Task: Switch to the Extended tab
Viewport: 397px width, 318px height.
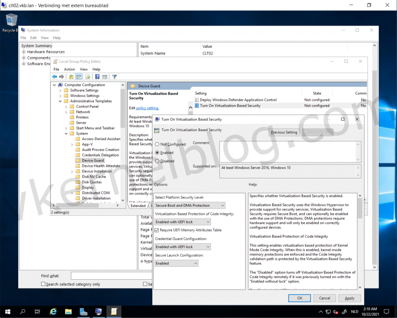Action: tap(138, 206)
